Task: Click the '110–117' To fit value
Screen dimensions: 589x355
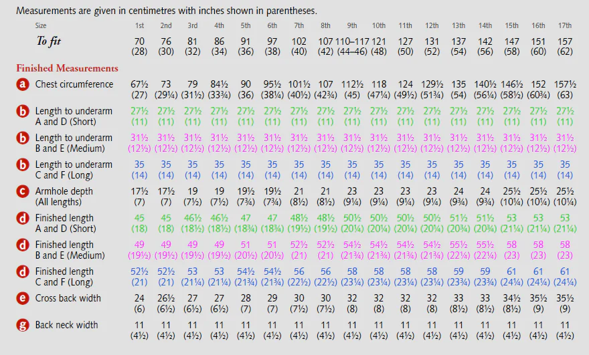Action: tap(352, 41)
